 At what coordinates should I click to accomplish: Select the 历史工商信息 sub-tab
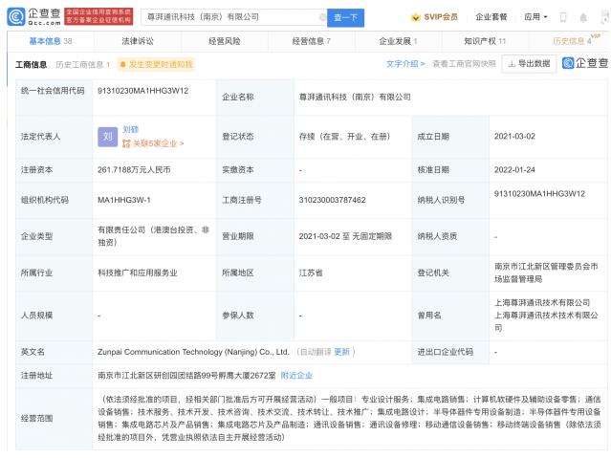82,65
